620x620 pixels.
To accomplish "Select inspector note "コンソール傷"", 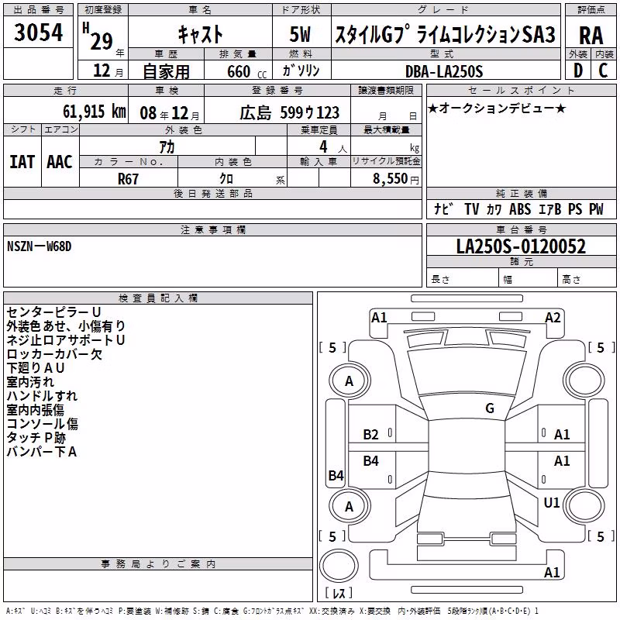I will pos(43,424).
